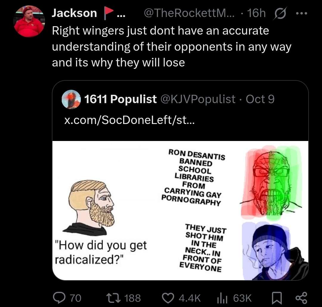Click the Jackson display name
322x307 pixels.
coord(74,13)
